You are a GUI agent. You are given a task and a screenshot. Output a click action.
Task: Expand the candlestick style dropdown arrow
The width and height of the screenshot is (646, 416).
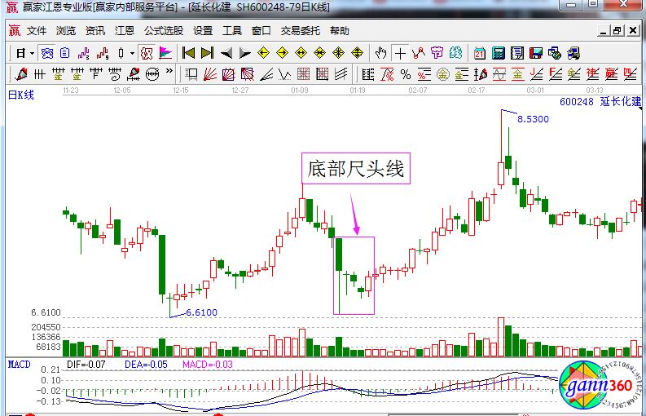click(132, 53)
